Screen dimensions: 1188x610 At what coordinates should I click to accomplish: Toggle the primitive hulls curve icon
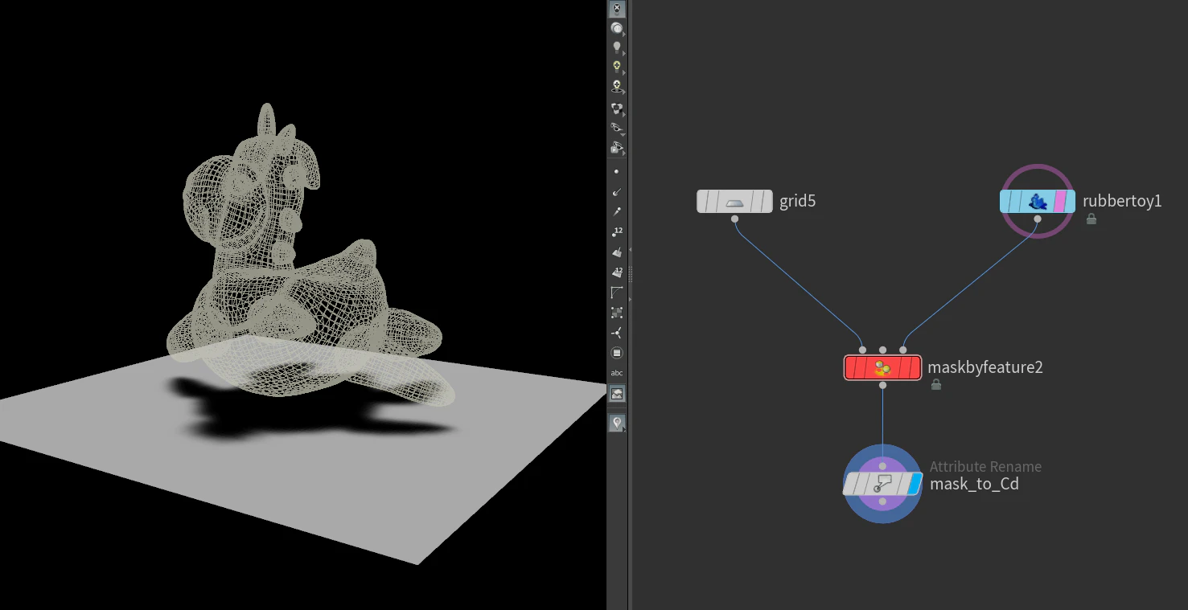(617, 293)
